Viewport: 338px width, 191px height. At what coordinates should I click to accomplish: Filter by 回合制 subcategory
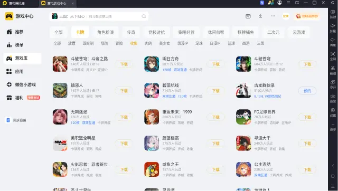88,43
